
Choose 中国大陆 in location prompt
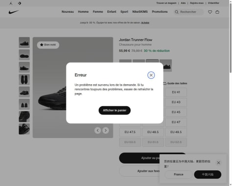coord(208,175)
